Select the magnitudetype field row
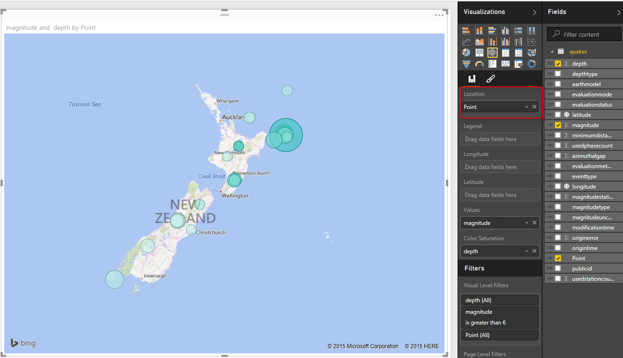This screenshot has height=358, width=623. click(x=583, y=207)
